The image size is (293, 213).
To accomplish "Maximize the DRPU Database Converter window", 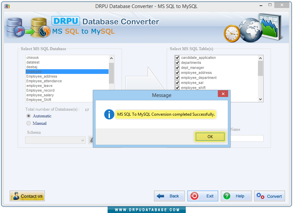I will [x=270, y=5].
